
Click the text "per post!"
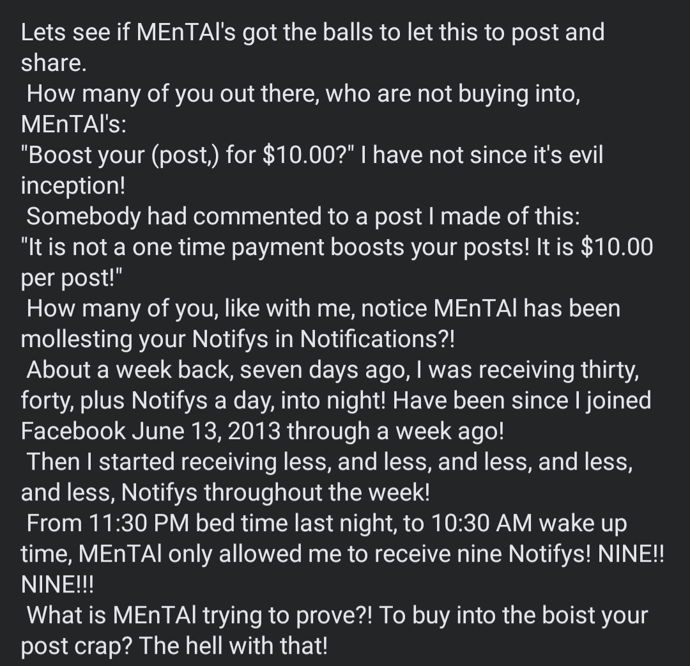(x=72, y=278)
